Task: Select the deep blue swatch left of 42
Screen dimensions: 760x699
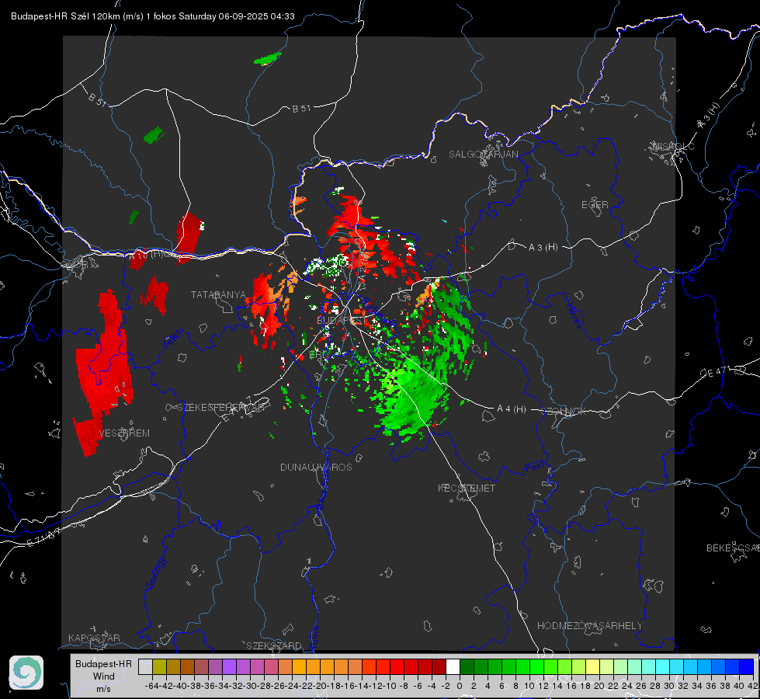Action: pyautogui.click(x=747, y=667)
